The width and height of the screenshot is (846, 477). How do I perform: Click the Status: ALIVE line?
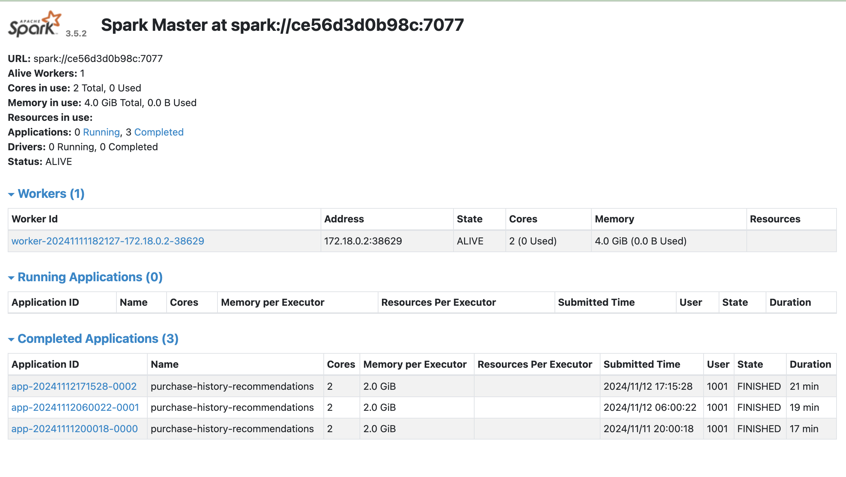click(x=40, y=161)
